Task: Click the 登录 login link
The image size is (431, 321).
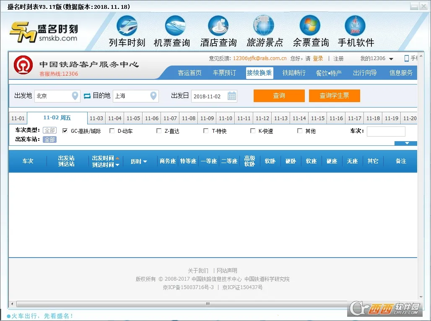Action: pos(318,58)
